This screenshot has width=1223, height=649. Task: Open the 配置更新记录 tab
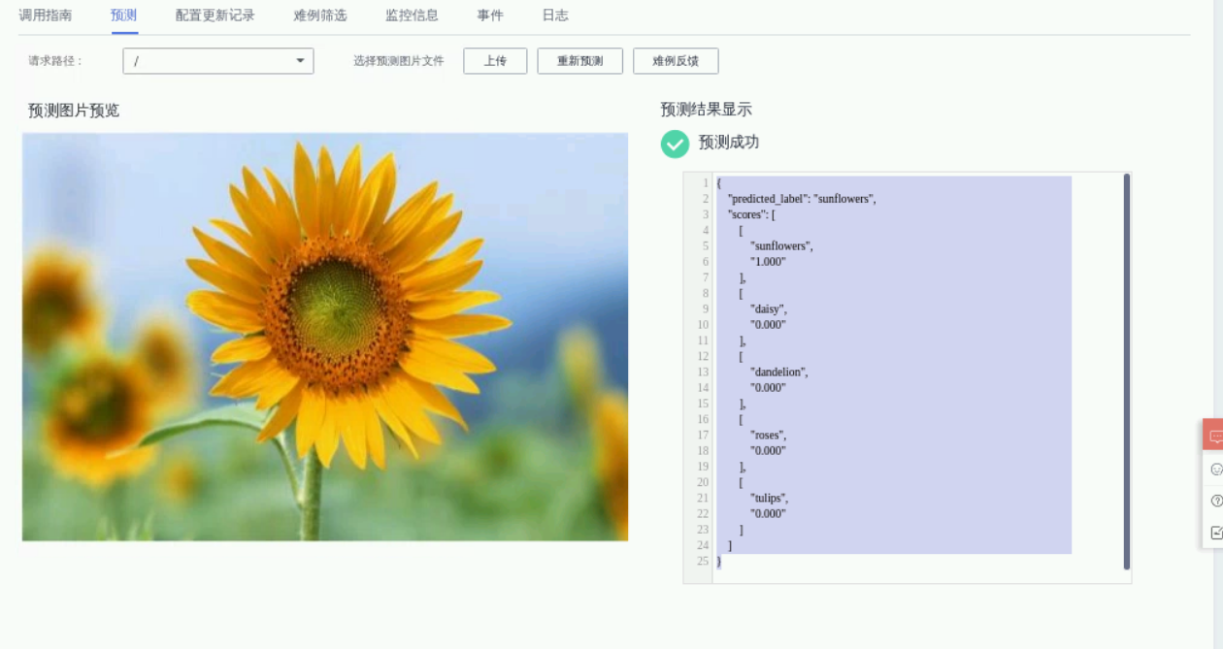click(x=215, y=16)
